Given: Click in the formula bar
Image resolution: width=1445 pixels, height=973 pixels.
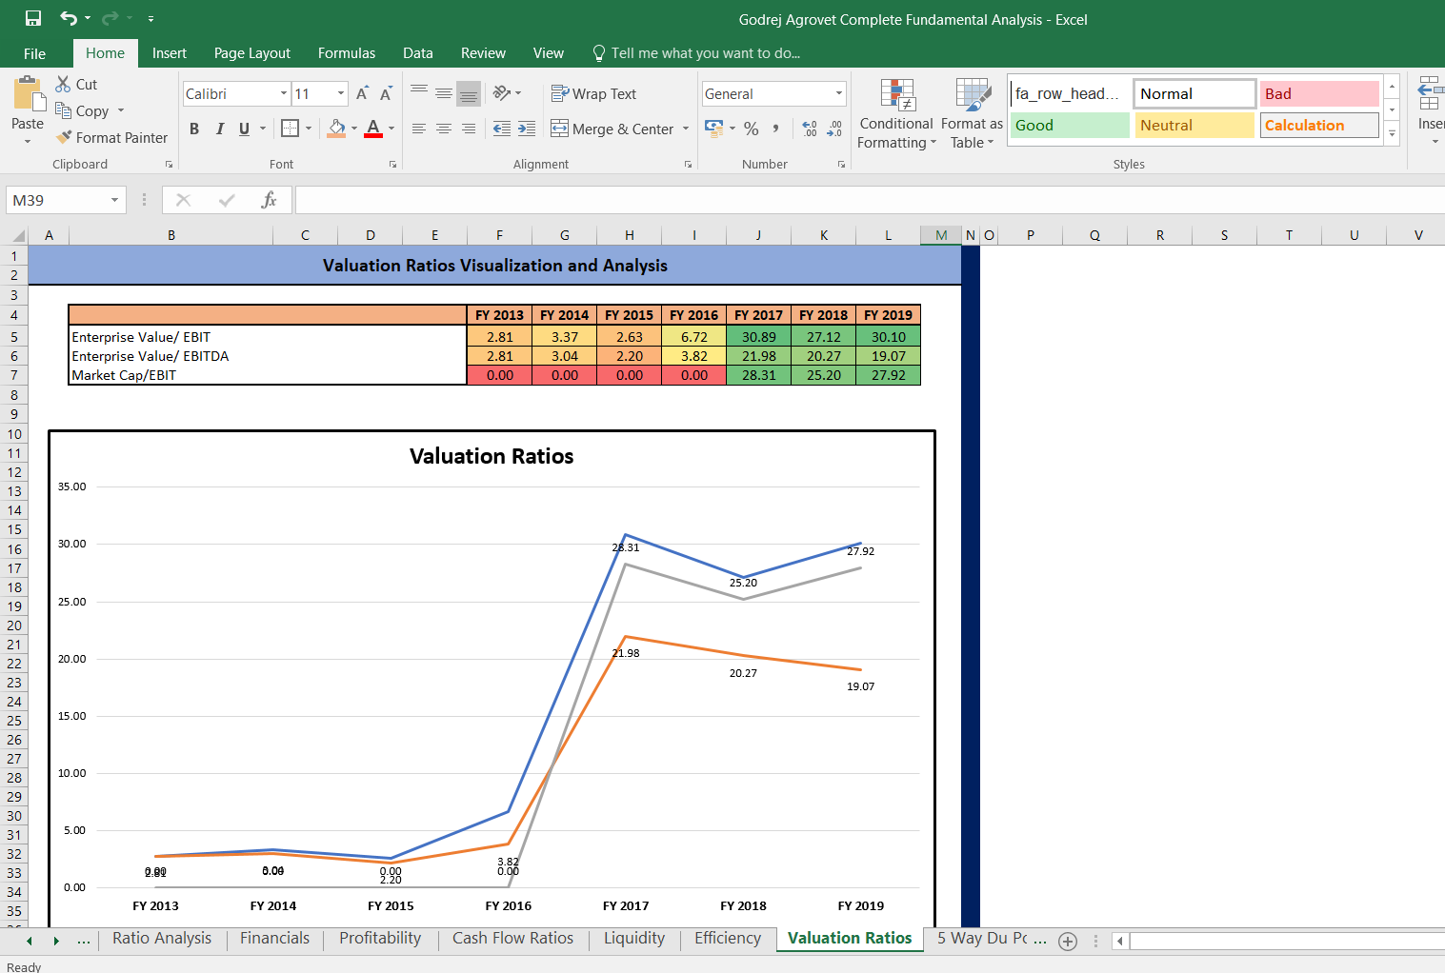Looking at the screenshot, I should 869,200.
